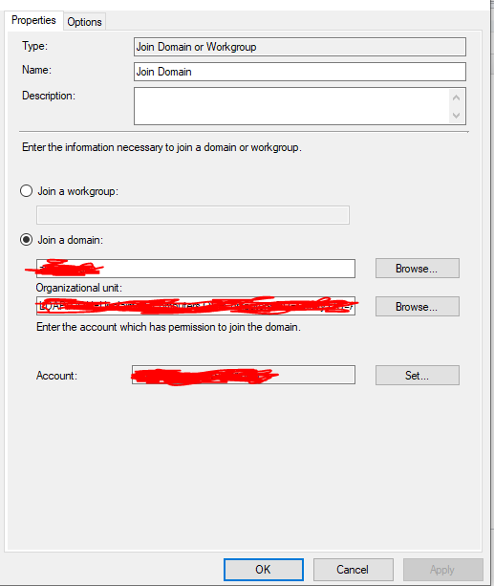Select the Properties tab

pos(33,20)
